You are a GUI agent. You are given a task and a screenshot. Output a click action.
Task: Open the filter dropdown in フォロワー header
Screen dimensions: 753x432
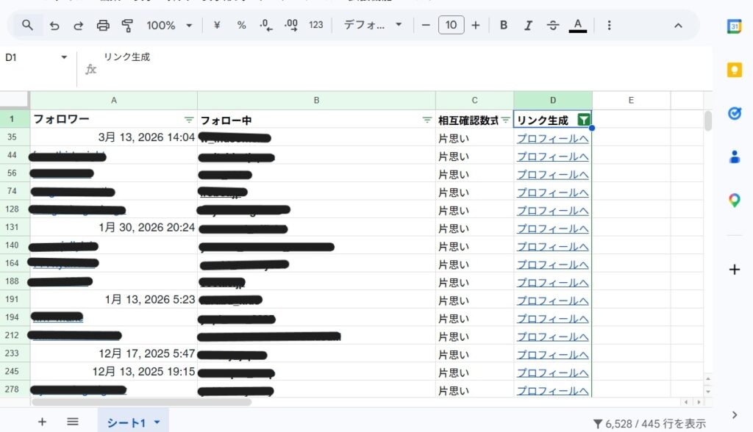[189, 120]
